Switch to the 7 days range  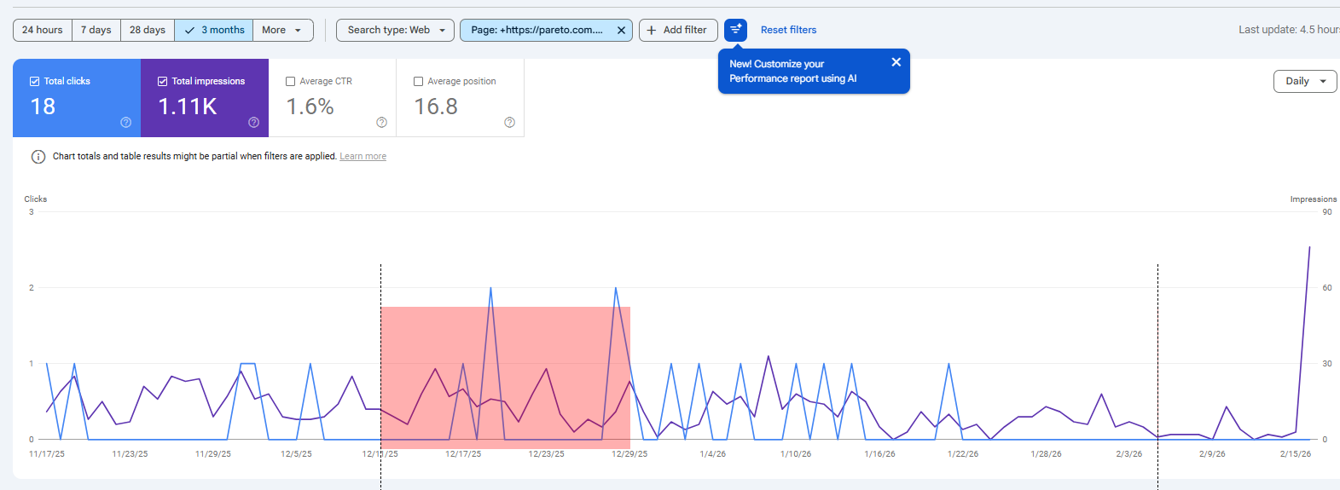point(96,31)
